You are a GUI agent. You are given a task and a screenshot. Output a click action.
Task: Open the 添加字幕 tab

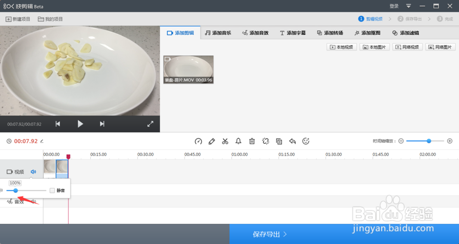[292, 33]
